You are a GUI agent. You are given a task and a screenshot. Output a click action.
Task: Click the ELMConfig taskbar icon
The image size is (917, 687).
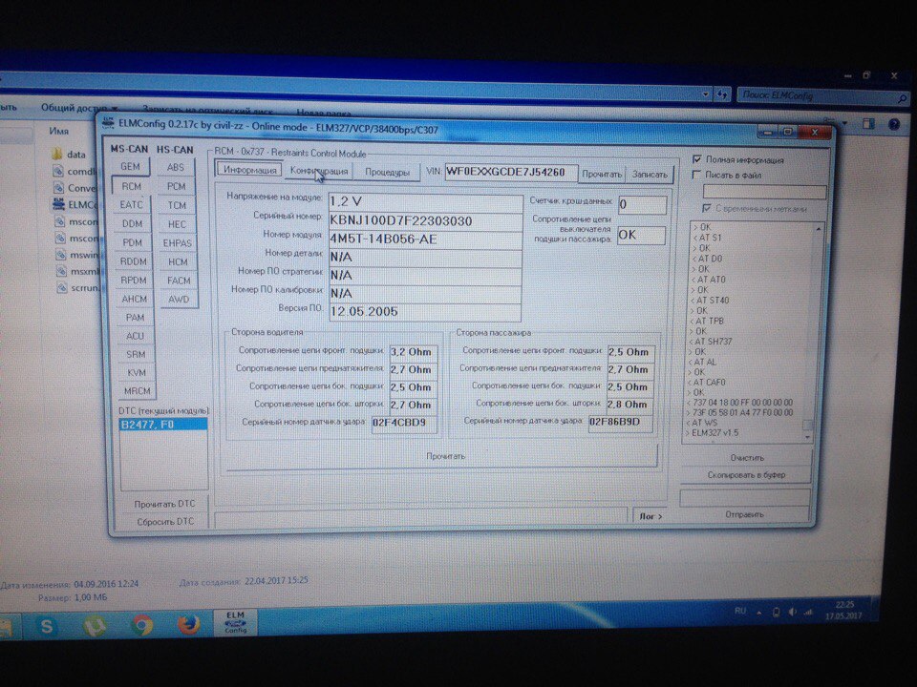[236, 622]
